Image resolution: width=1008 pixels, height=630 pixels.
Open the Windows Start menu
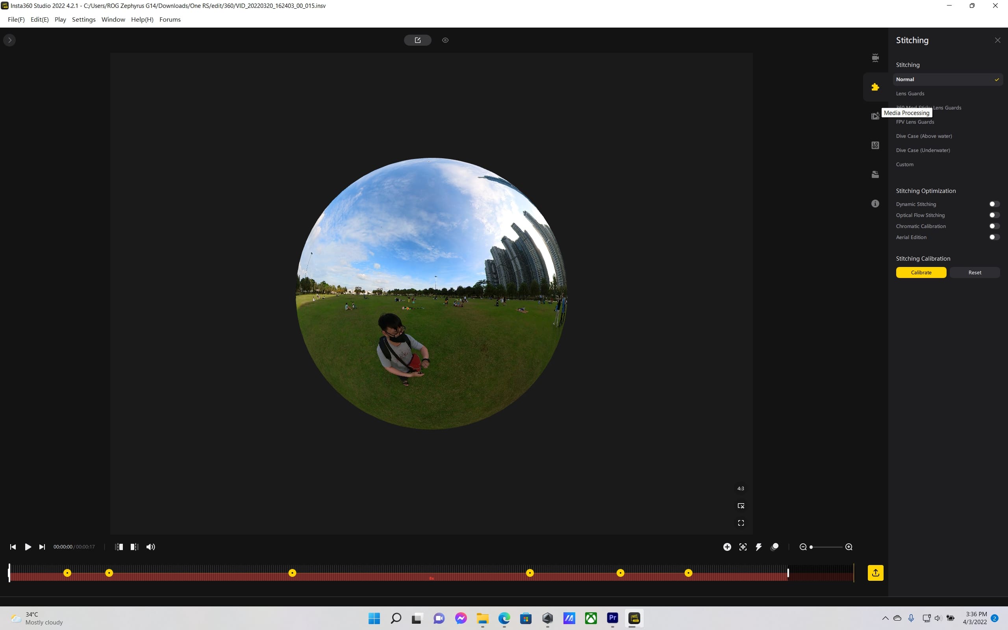coord(374,618)
